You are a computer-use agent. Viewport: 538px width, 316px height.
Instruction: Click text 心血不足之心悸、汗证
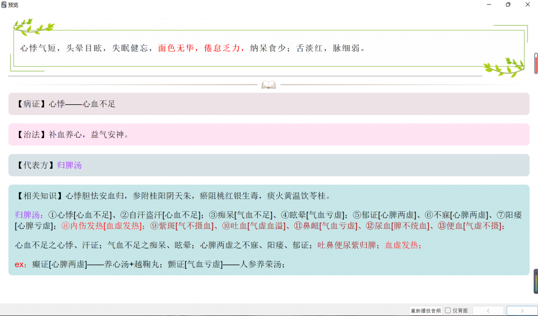(56, 246)
